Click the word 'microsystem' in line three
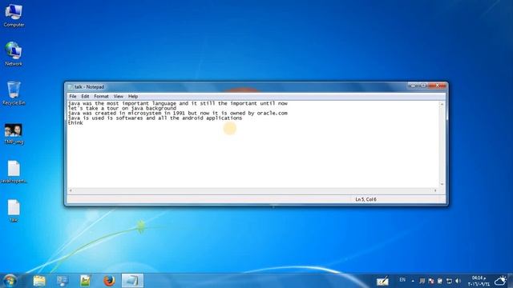This screenshot has width=513, height=288. tap(144, 113)
